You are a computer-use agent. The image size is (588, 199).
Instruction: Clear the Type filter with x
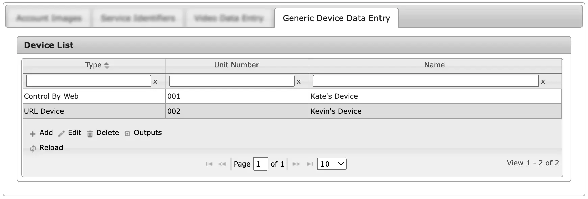[x=155, y=82]
